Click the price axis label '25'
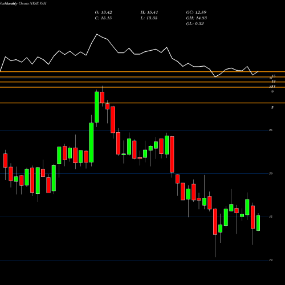The width and height of the screenshot is (285, 285). (x=271, y=130)
